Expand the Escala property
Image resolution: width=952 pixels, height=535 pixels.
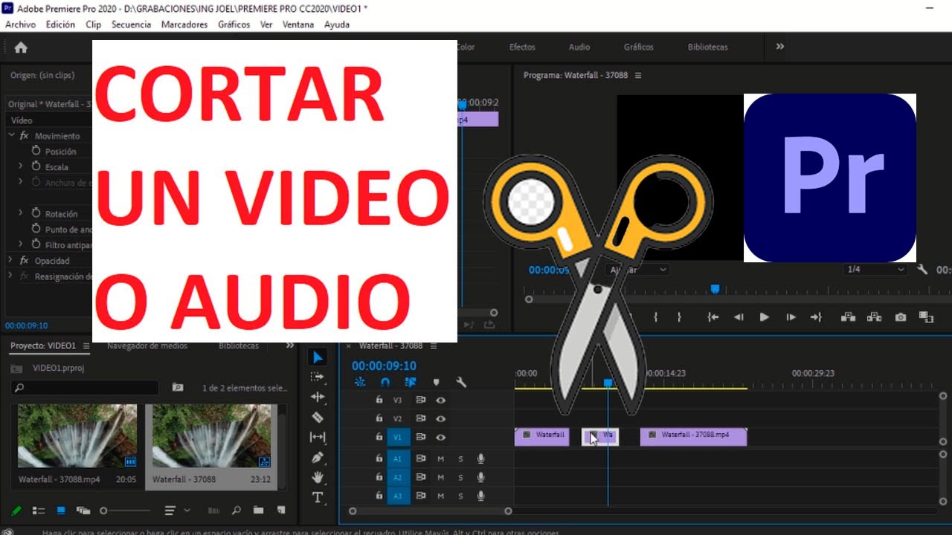point(21,166)
